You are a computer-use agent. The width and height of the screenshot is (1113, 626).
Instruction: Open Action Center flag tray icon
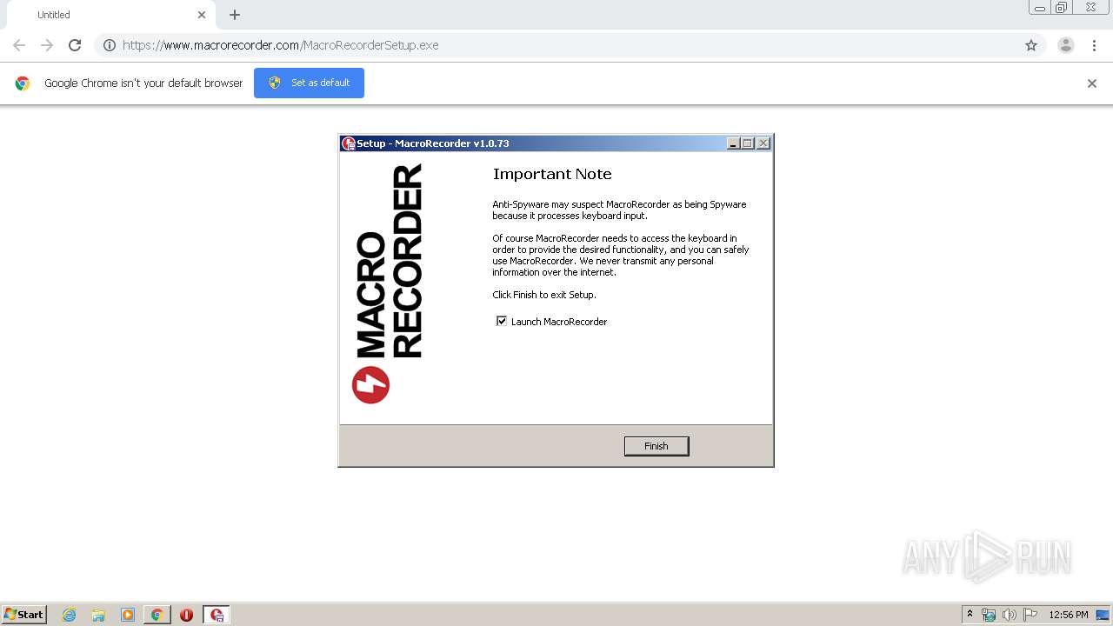1030,615
